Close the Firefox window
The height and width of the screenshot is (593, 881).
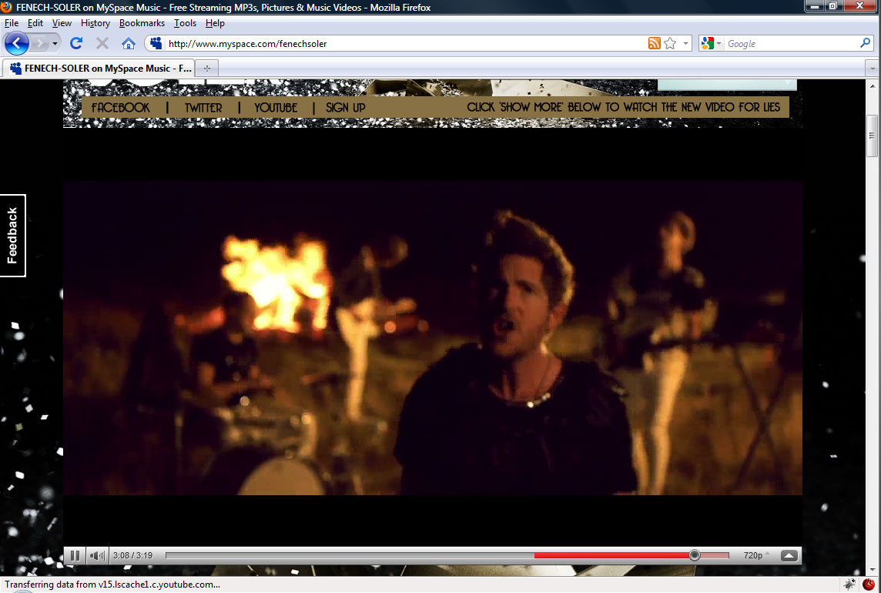click(x=860, y=6)
